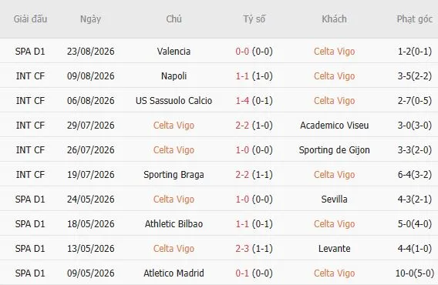The image size is (438, 285).
Task: Open Levante team page
Action: click(x=335, y=249)
